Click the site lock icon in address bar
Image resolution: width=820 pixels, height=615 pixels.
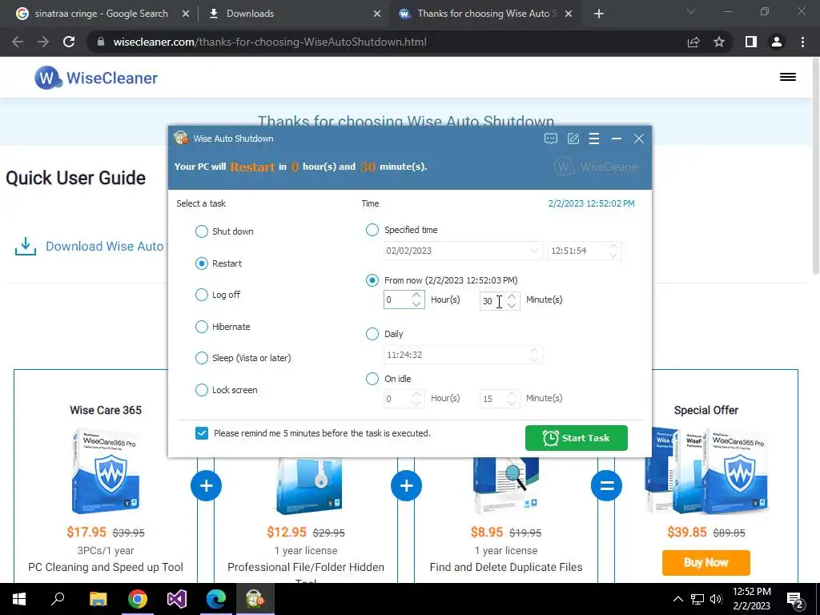click(x=100, y=42)
